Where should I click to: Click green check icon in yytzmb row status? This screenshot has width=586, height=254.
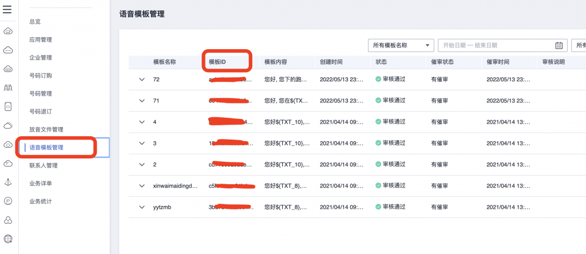pos(378,207)
